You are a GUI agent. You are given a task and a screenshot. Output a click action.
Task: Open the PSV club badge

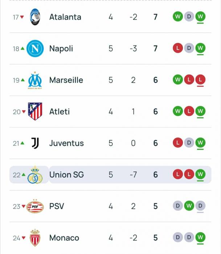[x=35, y=206]
